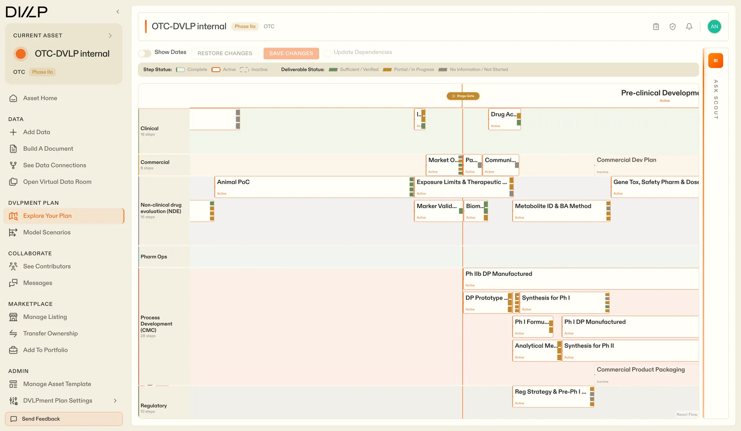Click the See Contributors people icon
This screenshot has height=431, width=741.
tap(13, 267)
